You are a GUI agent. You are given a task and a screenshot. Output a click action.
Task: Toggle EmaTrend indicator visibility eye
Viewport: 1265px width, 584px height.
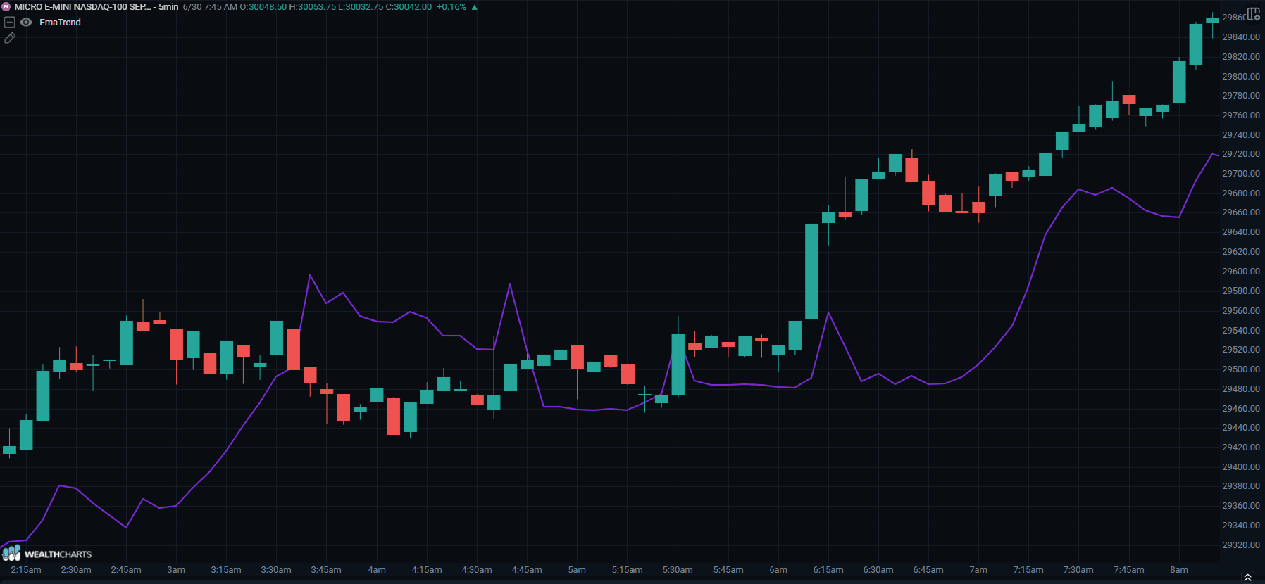(26, 23)
